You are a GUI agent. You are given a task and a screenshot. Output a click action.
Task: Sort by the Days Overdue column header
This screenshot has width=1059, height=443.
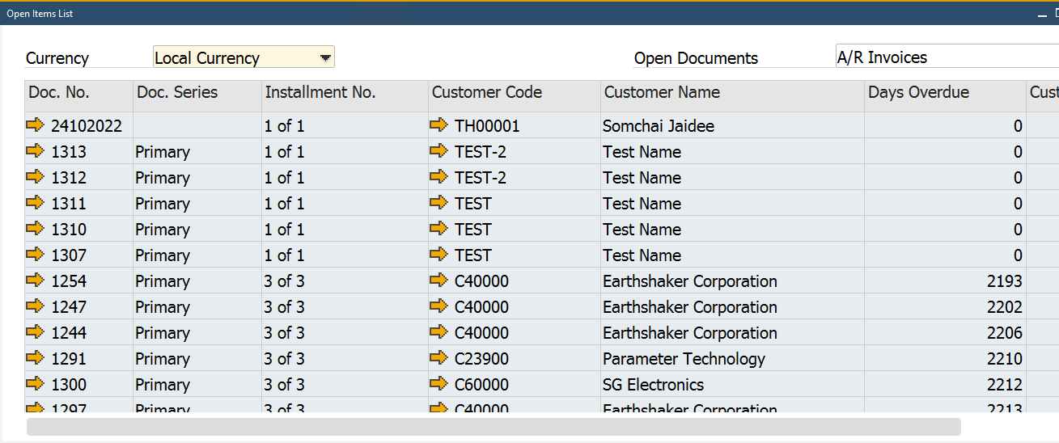tap(945, 93)
